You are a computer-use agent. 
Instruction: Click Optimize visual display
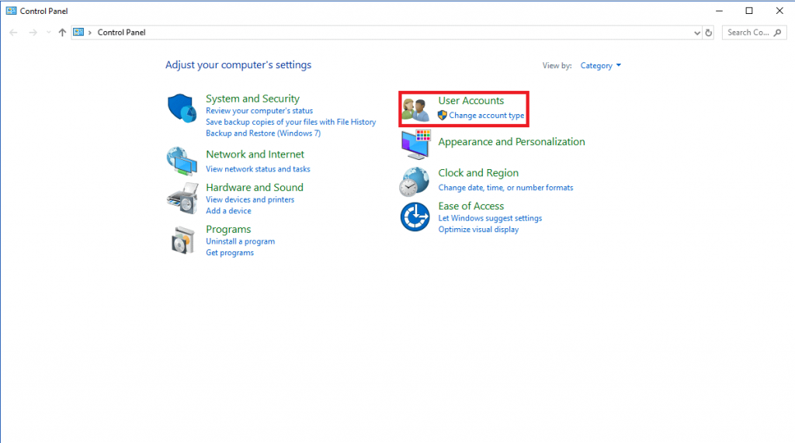478,229
